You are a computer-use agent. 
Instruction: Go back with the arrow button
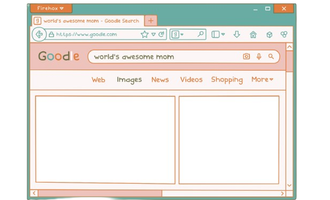pos(39,34)
